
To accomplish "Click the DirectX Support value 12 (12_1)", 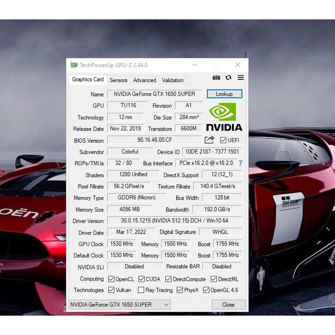I will [x=222, y=174].
